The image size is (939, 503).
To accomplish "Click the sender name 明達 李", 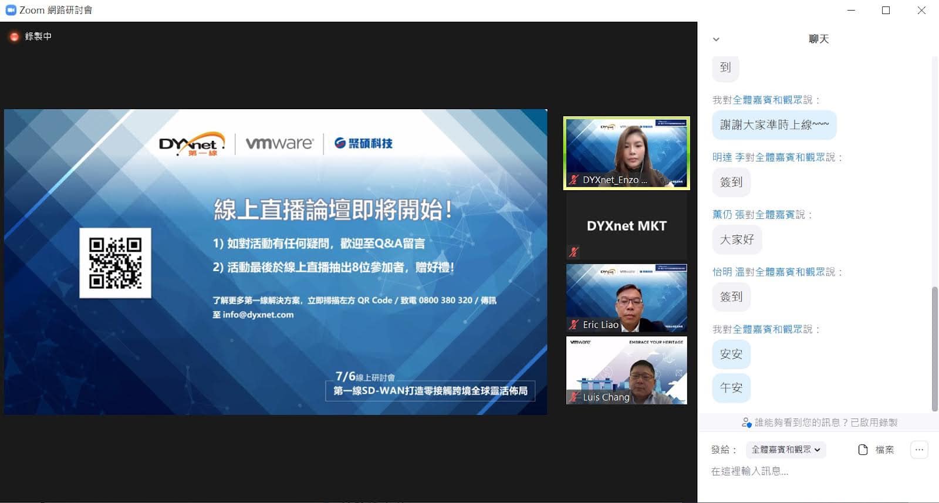I will 728,157.
